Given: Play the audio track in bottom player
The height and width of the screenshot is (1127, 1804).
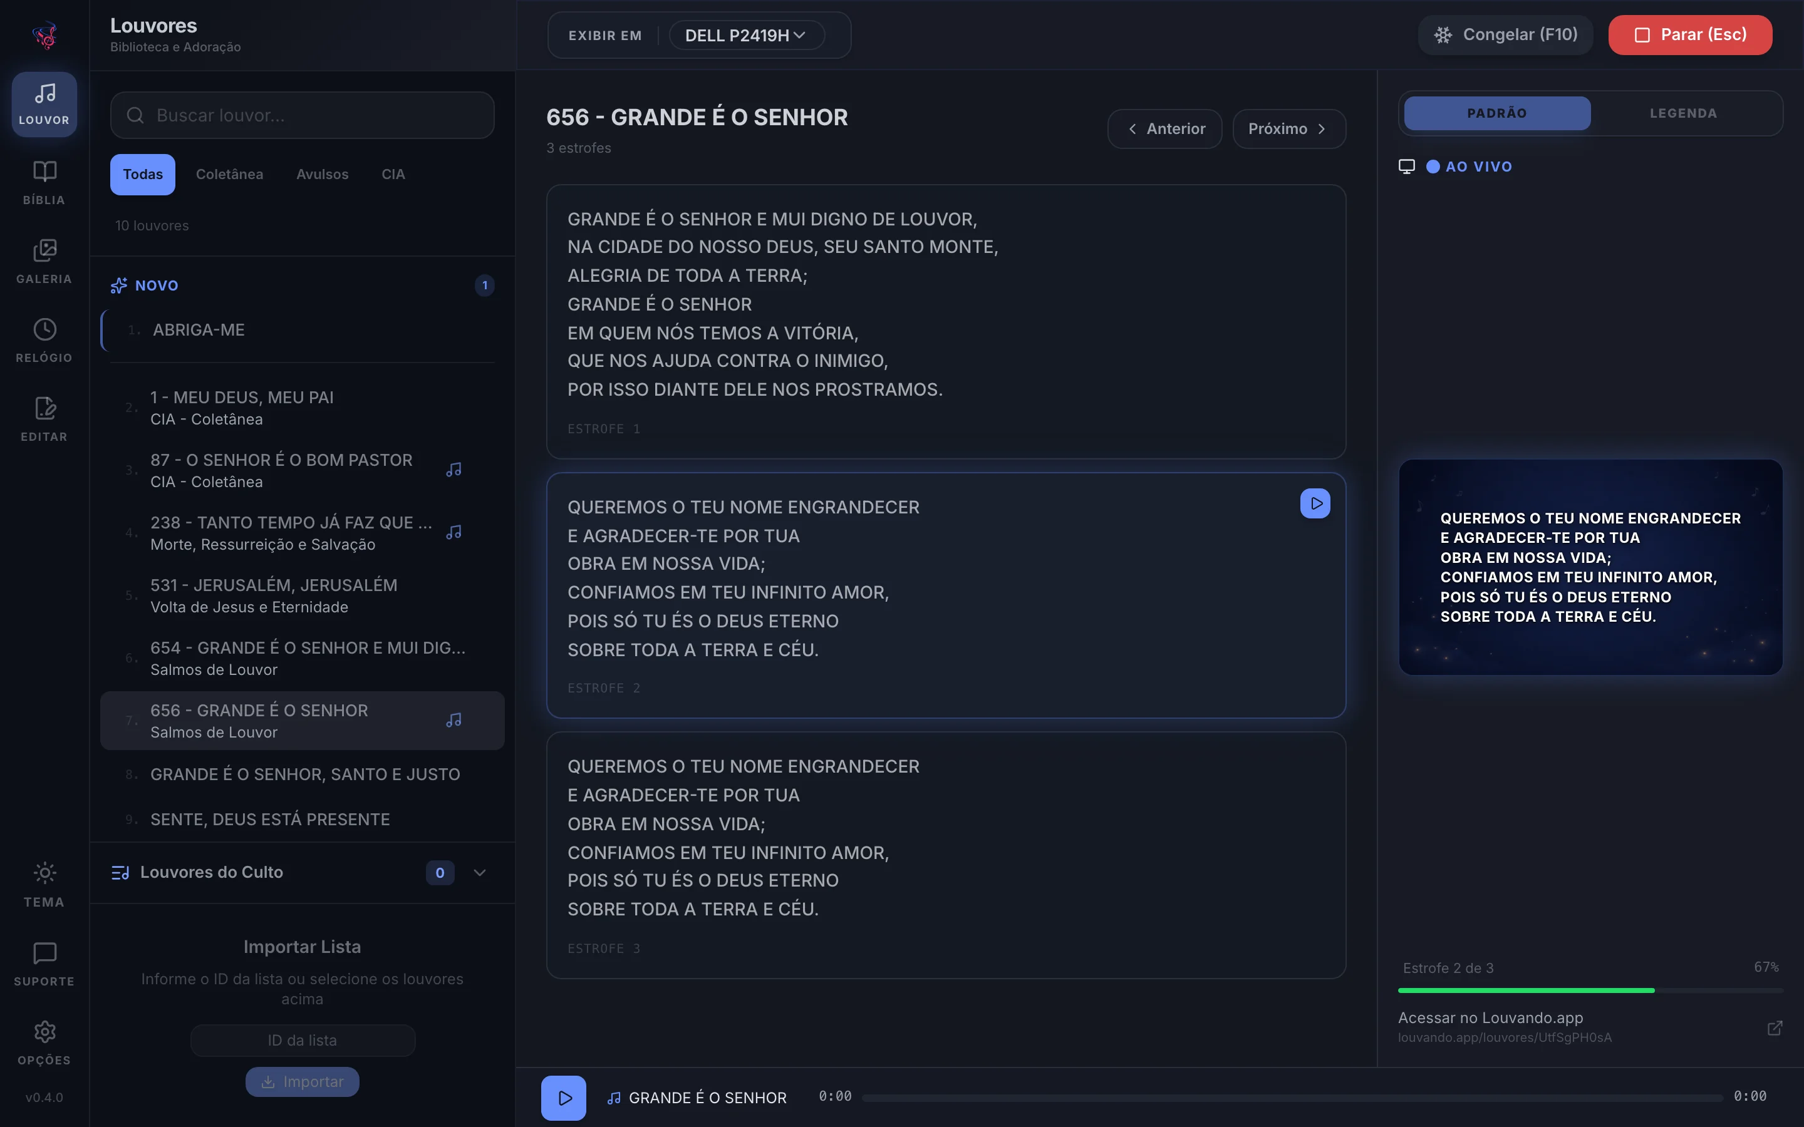Looking at the screenshot, I should point(564,1098).
